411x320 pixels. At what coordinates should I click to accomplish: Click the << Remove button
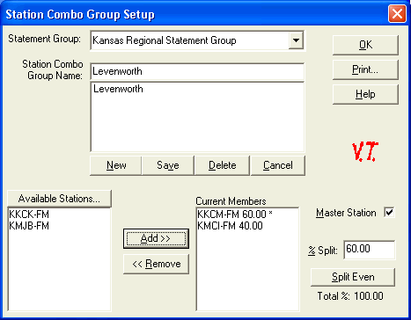point(156,264)
